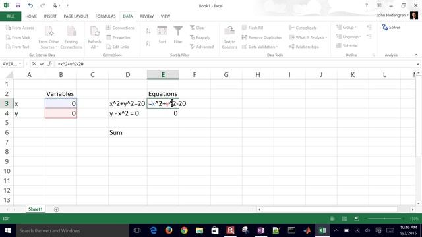
Task: Click the Undo arrow icon
Action: (30, 5)
